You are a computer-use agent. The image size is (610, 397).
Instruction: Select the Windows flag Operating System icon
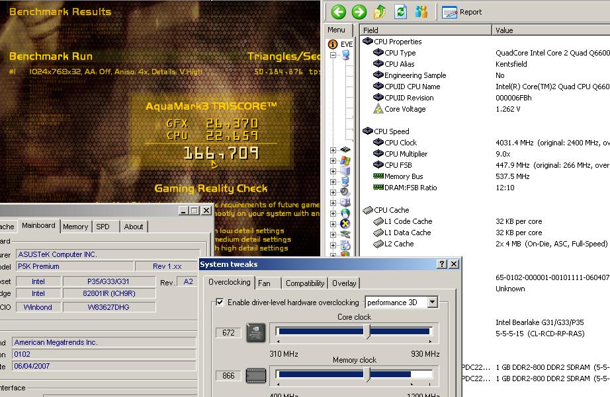345,161
